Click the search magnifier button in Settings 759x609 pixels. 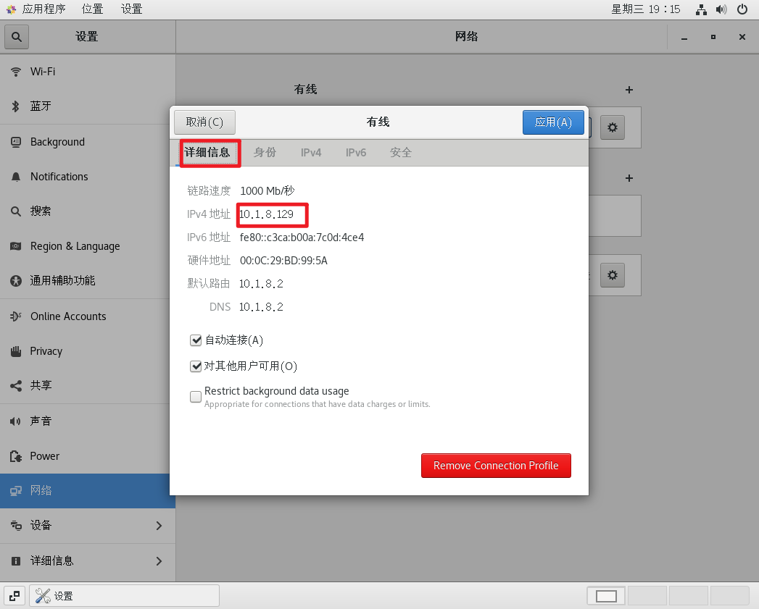point(17,37)
